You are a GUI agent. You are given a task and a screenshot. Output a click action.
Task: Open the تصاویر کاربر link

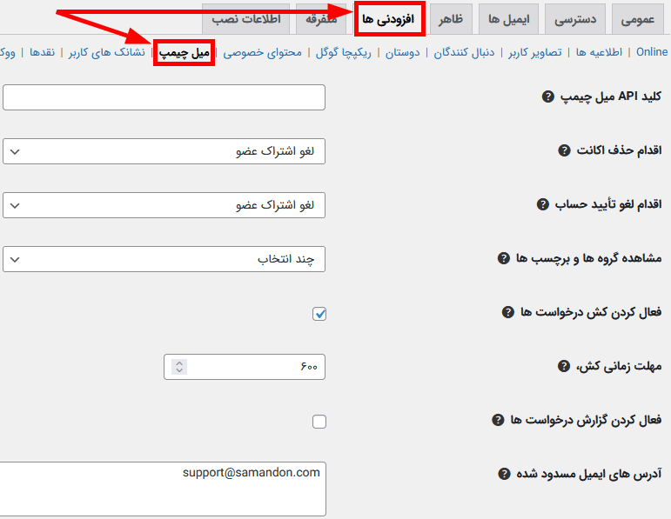pyautogui.click(x=535, y=52)
